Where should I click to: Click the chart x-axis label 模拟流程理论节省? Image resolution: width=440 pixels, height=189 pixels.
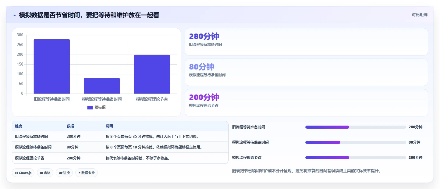pos(152,99)
